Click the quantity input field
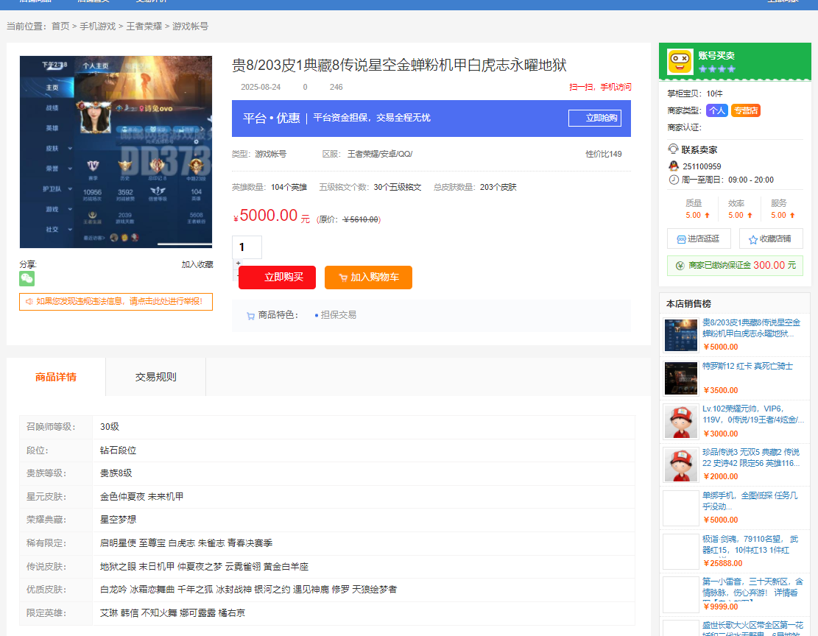This screenshot has width=818, height=636. point(247,247)
